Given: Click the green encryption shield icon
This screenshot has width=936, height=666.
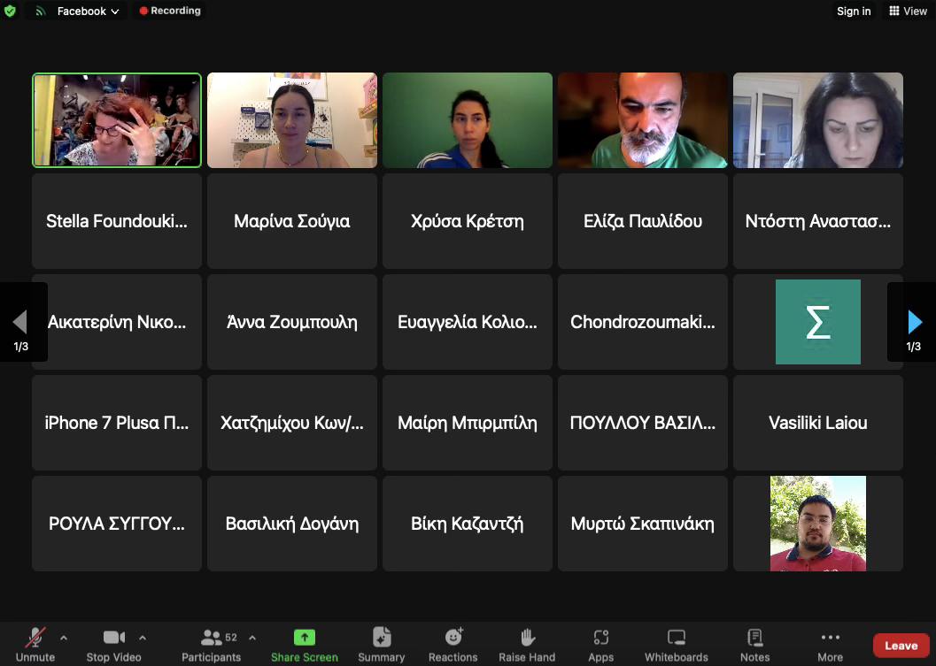Looking at the screenshot, I should (x=10, y=11).
